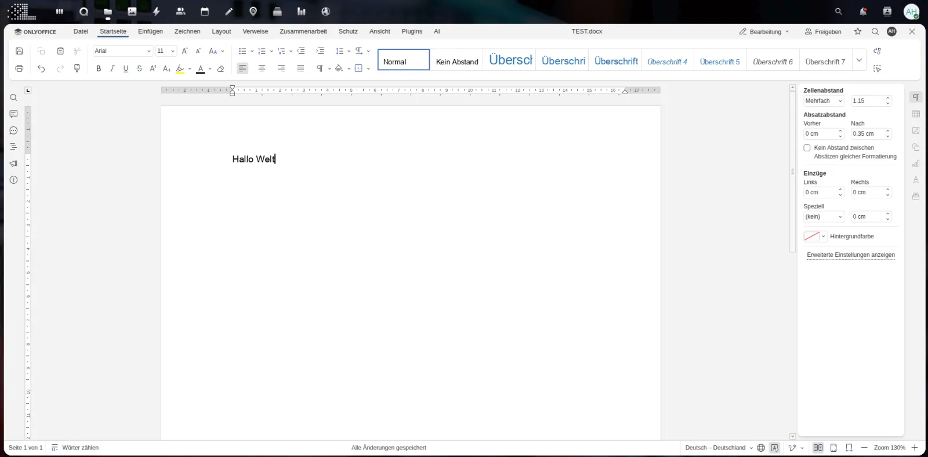928x457 pixels.
Task: Apply strikethrough formatting
Action: [x=139, y=68]
